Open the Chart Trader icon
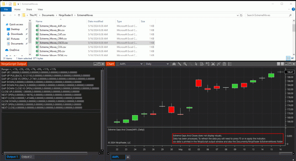296x161 pixels. 208,64
